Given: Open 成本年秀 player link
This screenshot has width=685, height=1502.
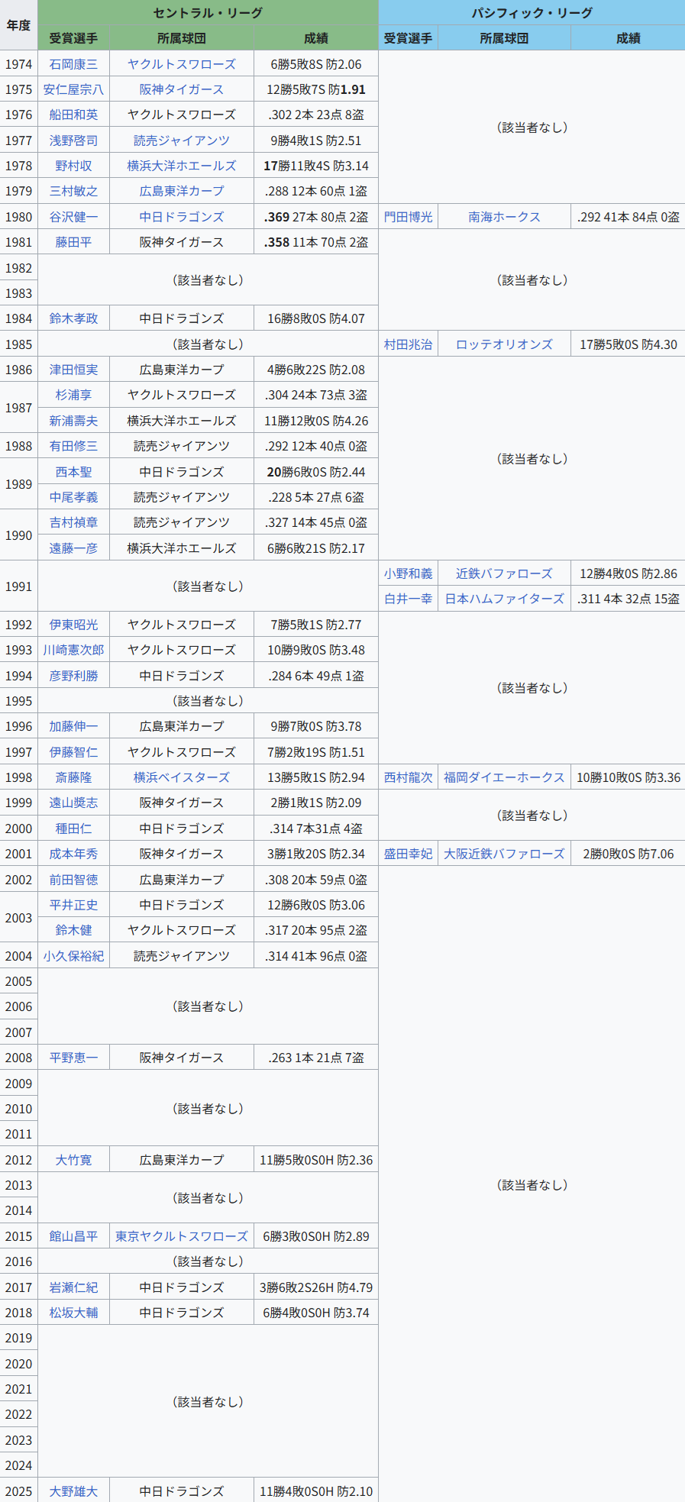Looking at the screenshot, I should (73, 854).
